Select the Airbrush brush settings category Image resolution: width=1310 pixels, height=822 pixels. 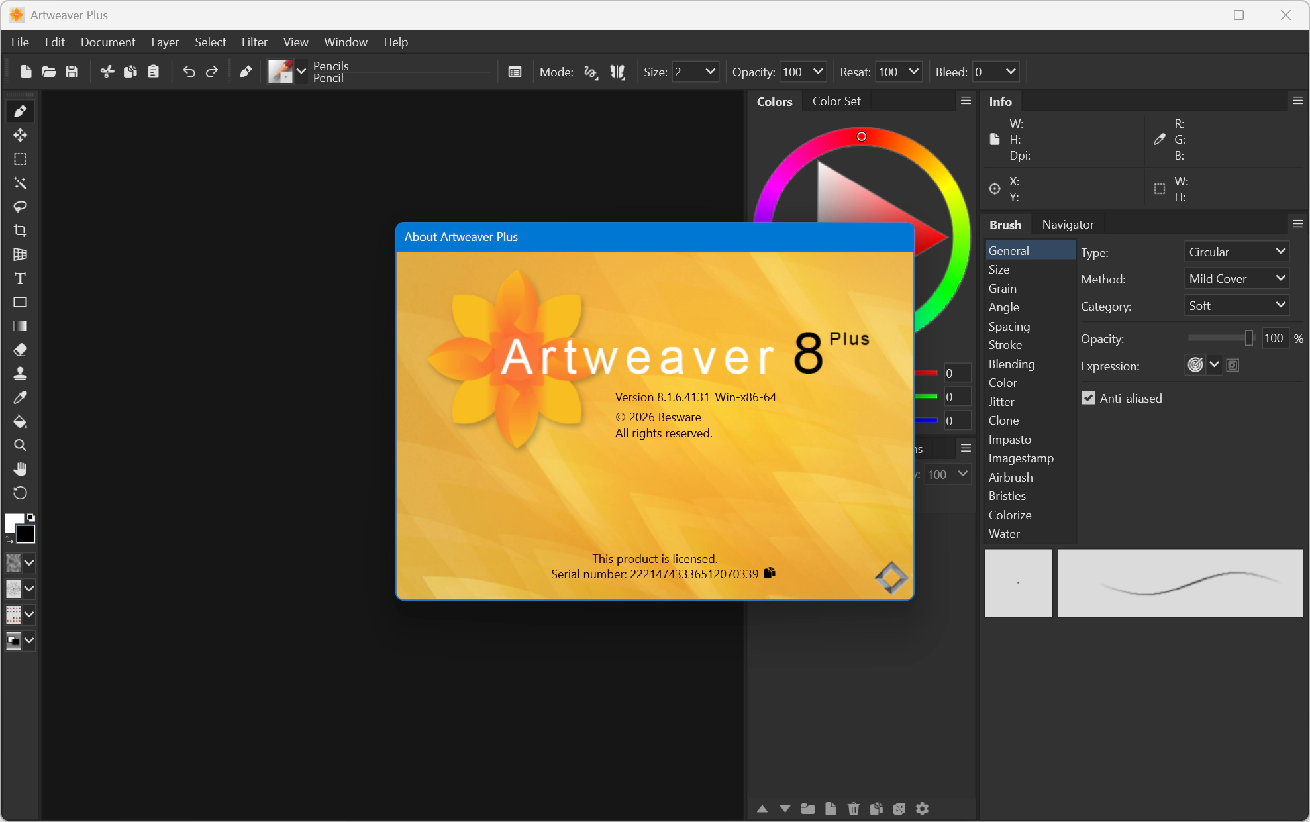1030,478
